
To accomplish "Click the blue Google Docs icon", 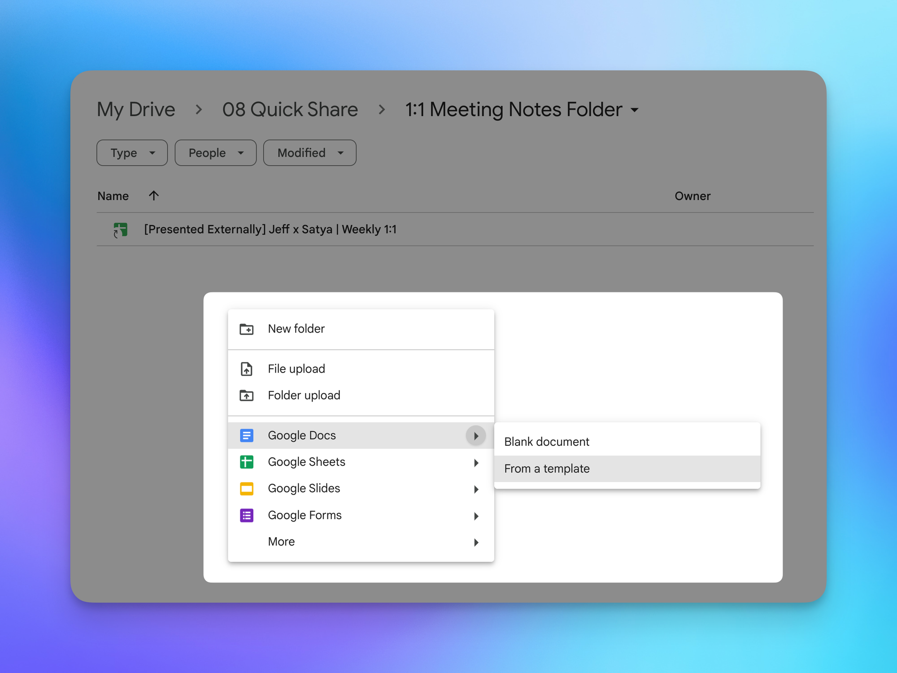I will tap(246, 435).
